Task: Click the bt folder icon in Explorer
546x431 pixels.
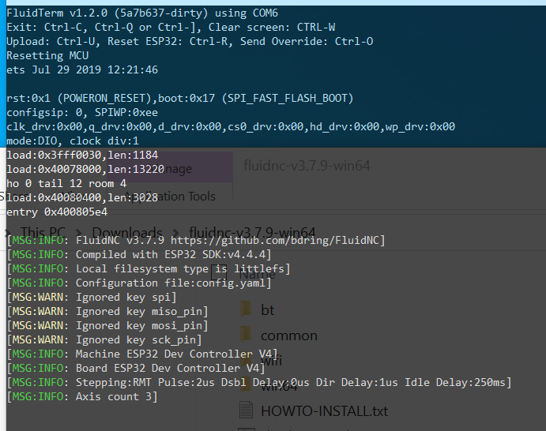Action: tap(246, 309)
